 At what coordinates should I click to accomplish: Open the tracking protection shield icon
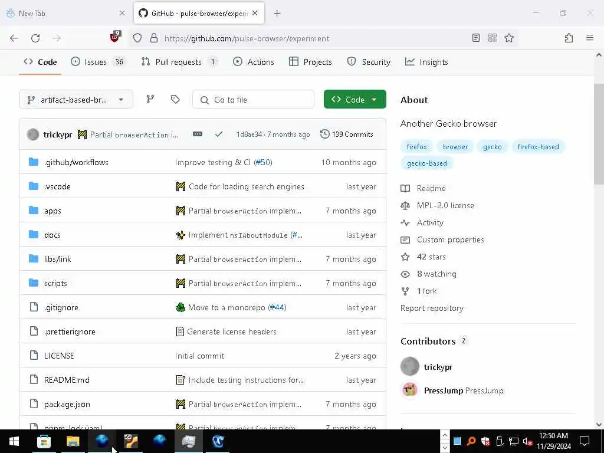137,38
